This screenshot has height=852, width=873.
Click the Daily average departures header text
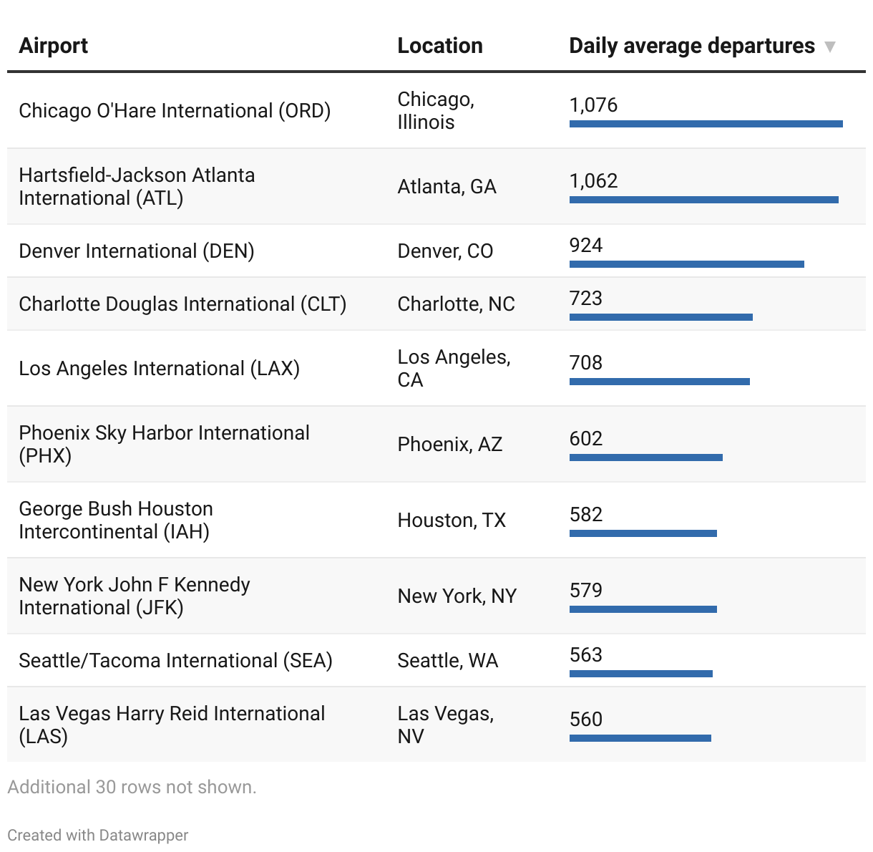coord(691,46)
